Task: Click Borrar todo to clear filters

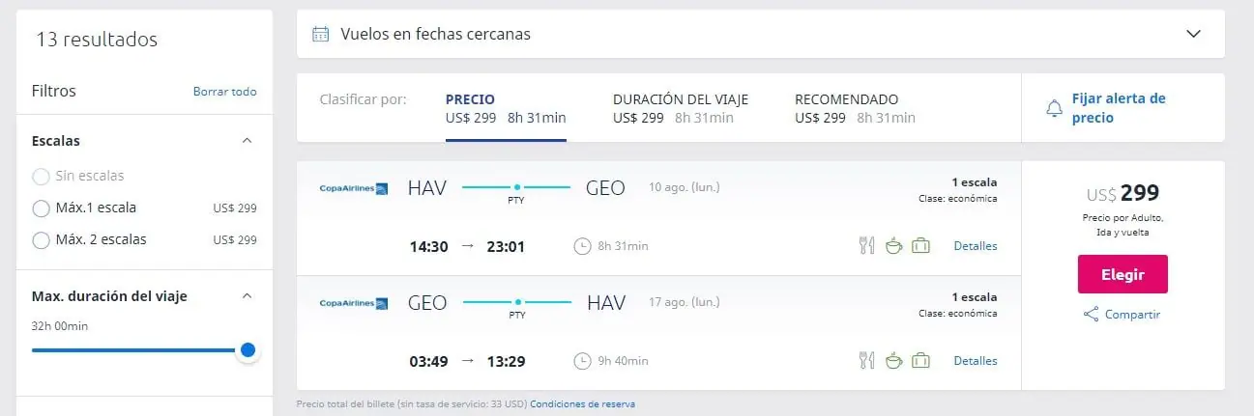Action: pos(225,92)
